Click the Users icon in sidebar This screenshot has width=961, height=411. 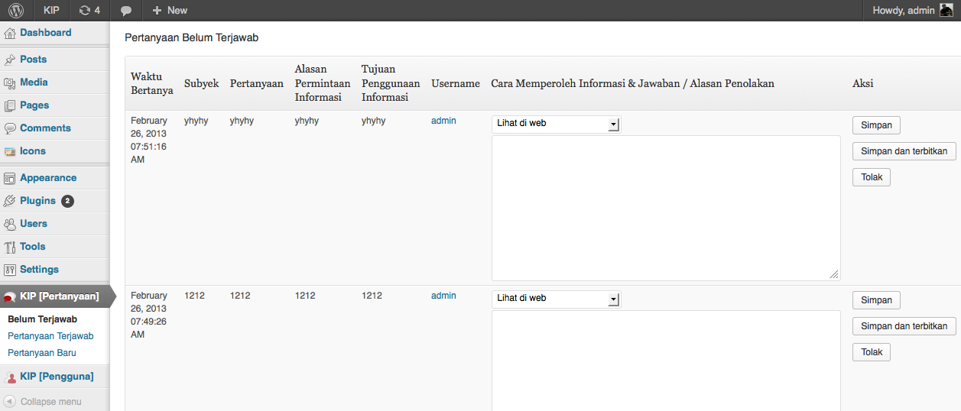coord(10,224)
